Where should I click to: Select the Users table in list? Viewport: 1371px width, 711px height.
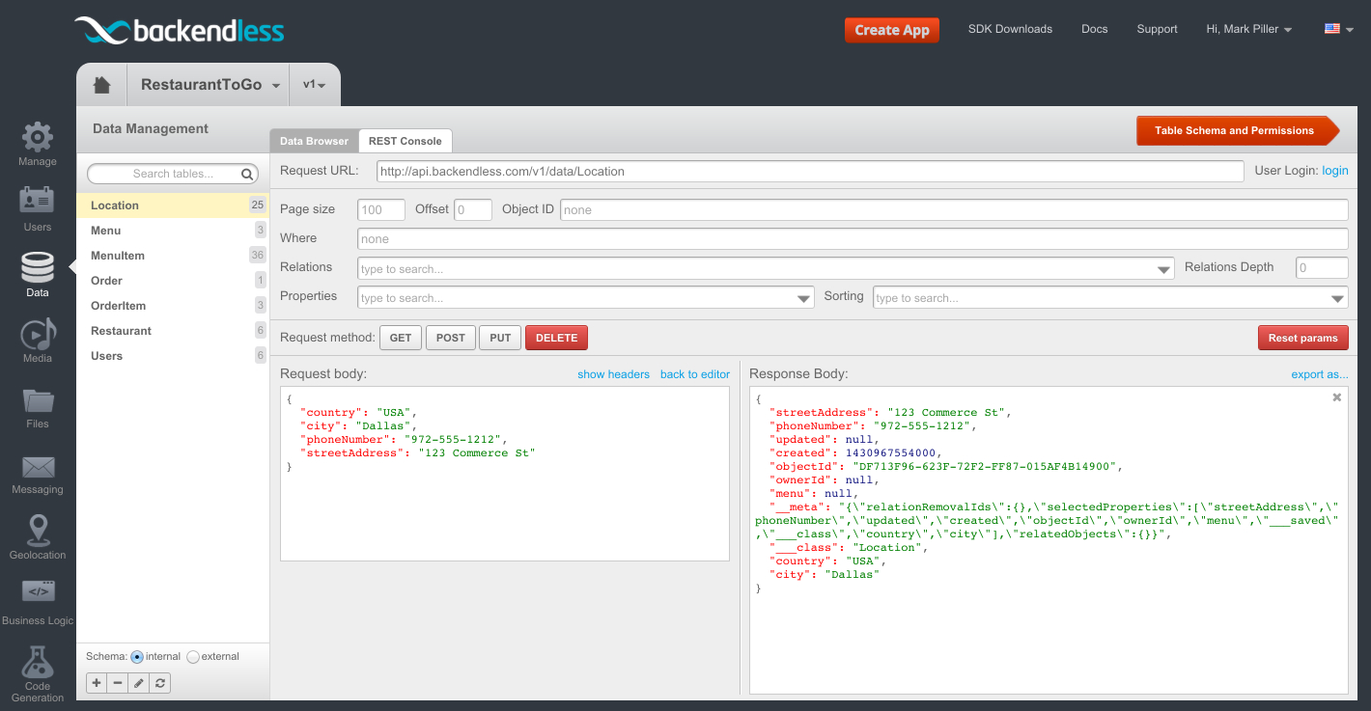coord(174,356)
